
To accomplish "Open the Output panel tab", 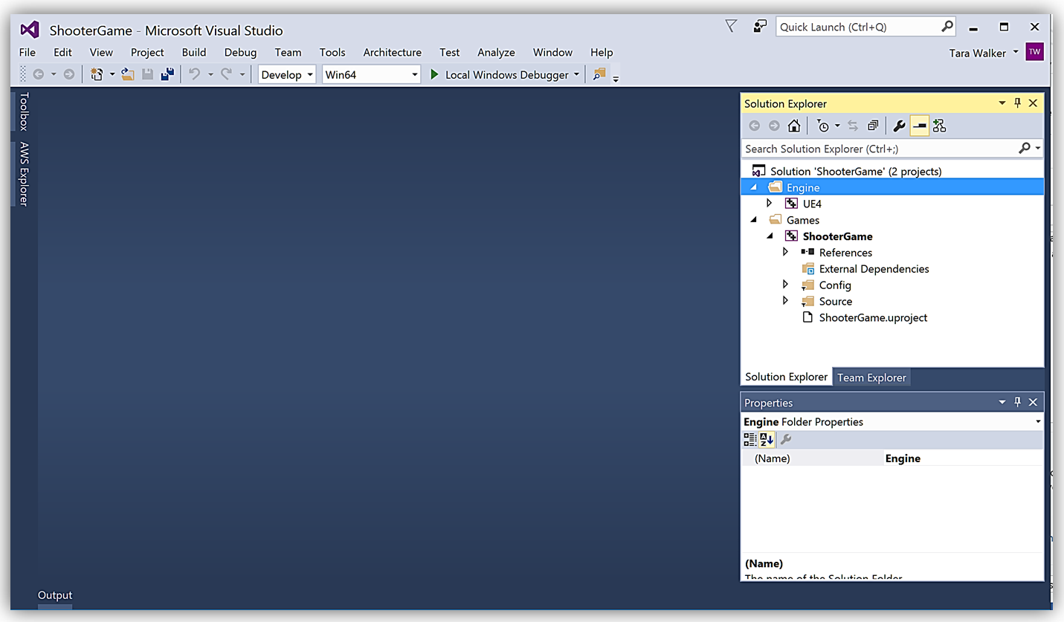I will click(x=55, y=595).
